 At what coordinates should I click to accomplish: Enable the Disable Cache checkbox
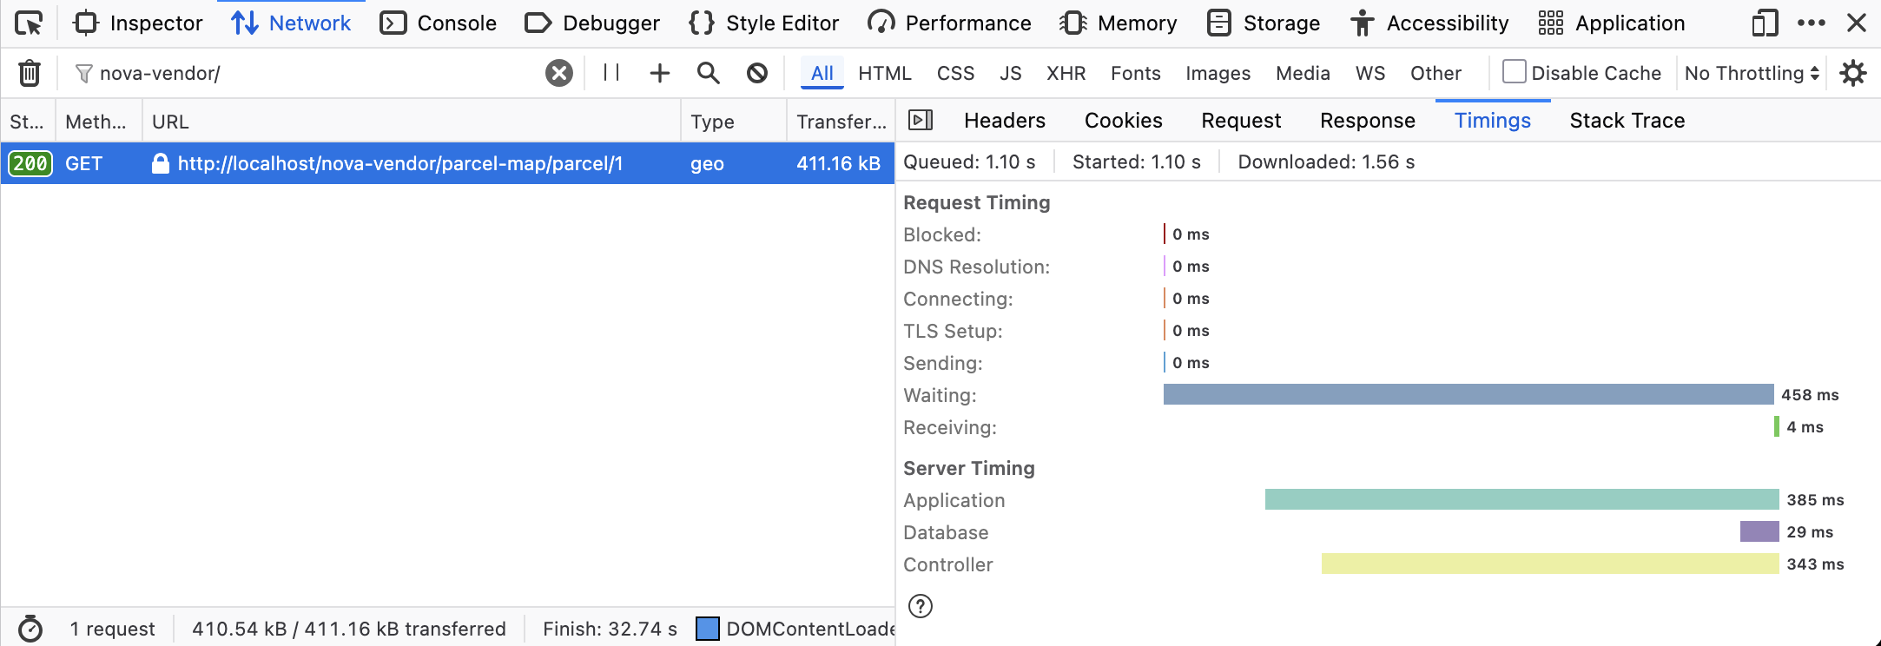pos(1514,72)
